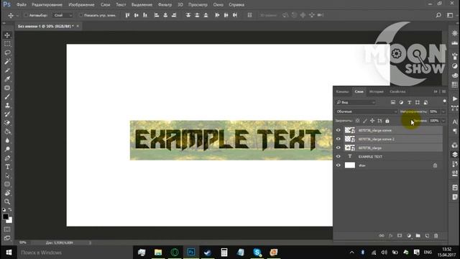Toggle Quick Mask mode icon below swatches
The width and height of the screenshot is (460, 259).
[x=7, y=229]
